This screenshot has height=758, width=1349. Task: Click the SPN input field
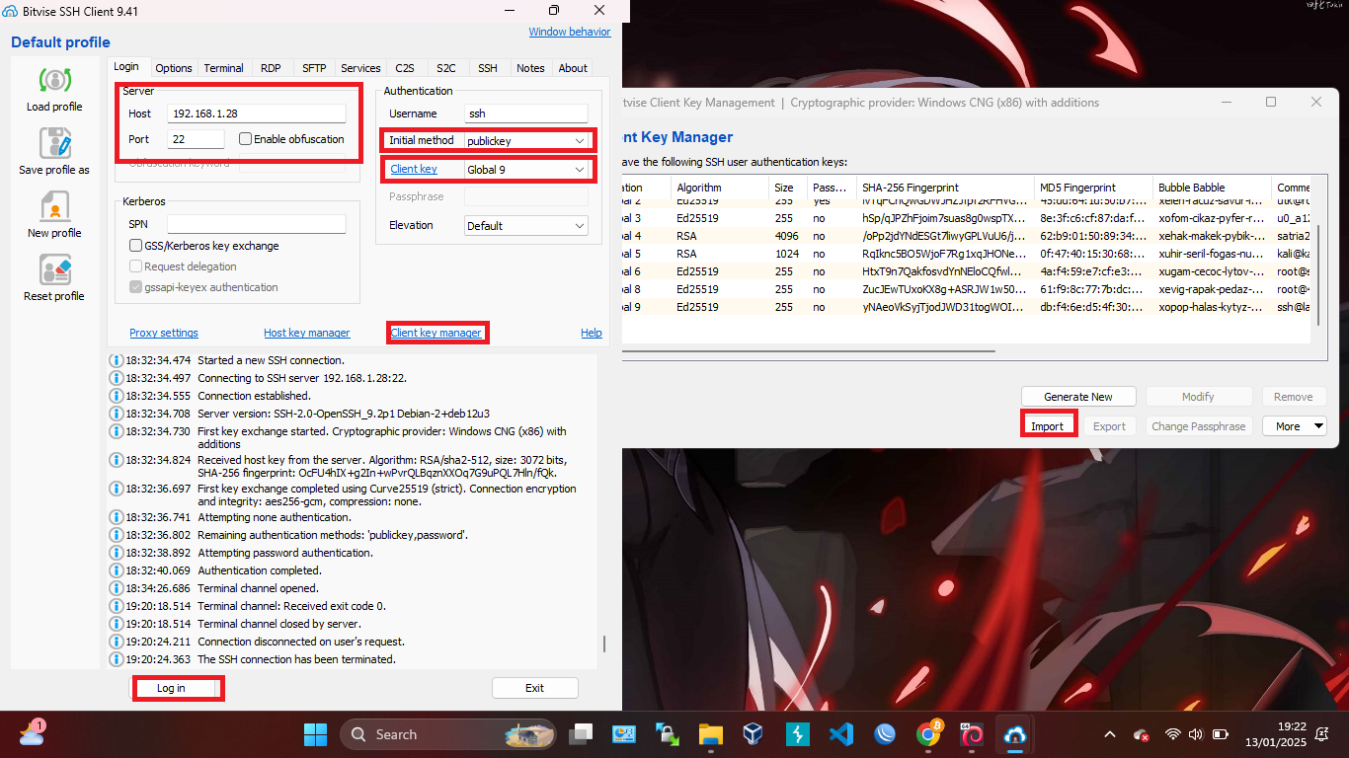click(x=257, y=224)
